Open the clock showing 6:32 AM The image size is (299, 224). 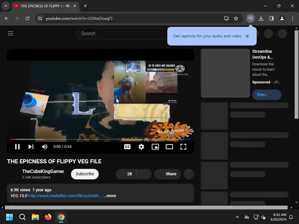pos(278,217)
